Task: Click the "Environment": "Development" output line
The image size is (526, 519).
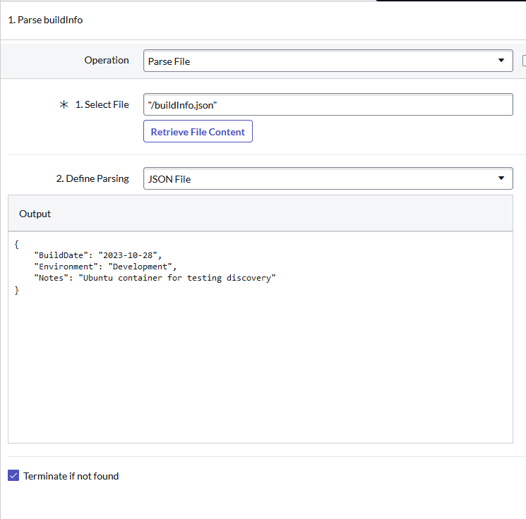Action: (x=105, y=267)
